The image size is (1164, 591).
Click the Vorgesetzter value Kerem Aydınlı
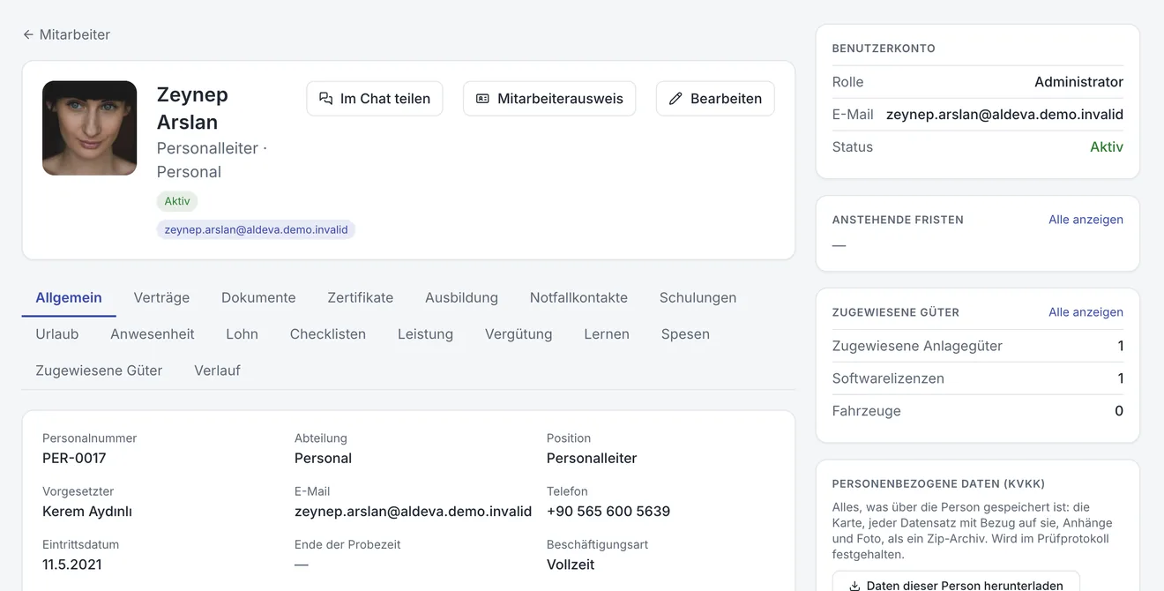[87, 512]
